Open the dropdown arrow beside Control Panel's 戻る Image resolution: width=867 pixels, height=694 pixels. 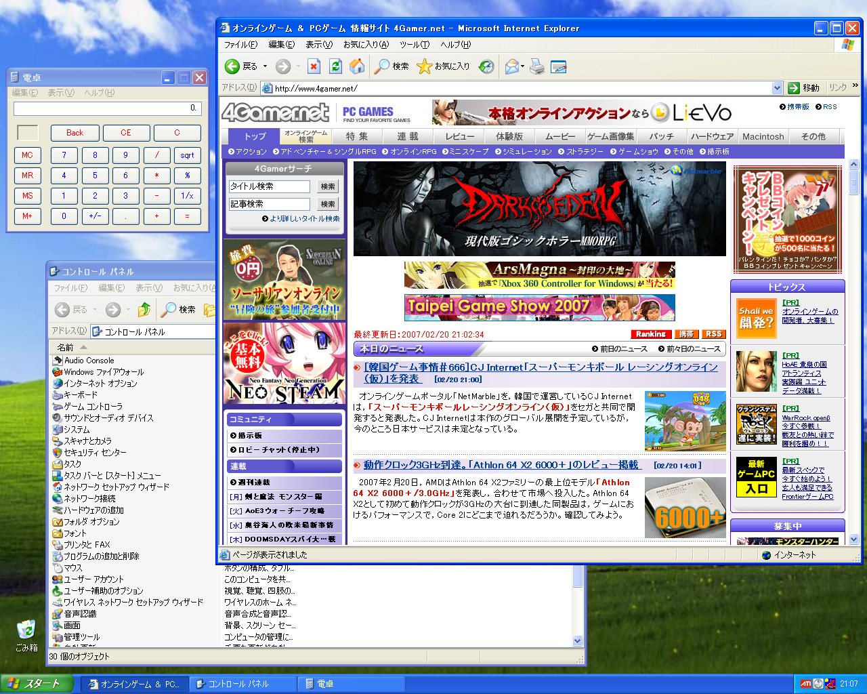point(95,310)
